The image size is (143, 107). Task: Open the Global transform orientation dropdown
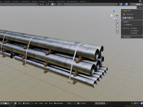pos(41,4)
